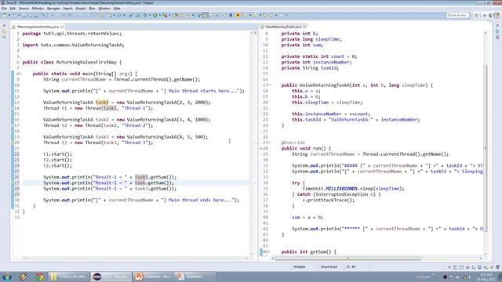The height and width of the screenshot is (282, 502).
Task: Open the Run dropdown arrow
Action: (159, 15)
